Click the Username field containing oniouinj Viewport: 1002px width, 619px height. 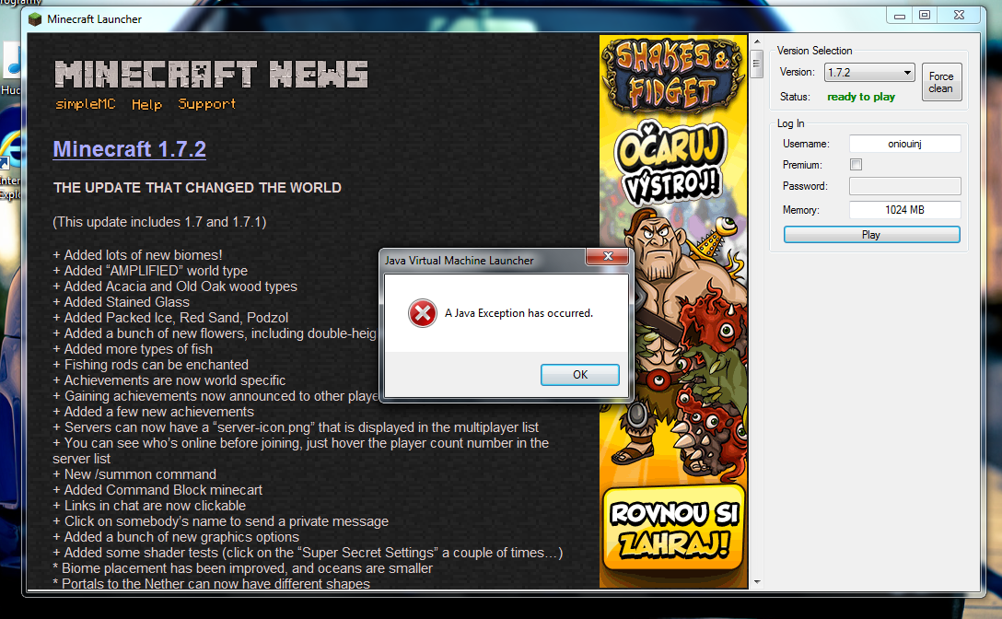coord(904,144)
